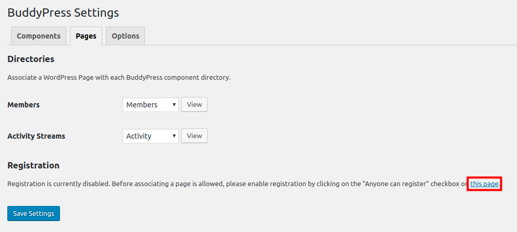The height and width of the screenshot is (232, 517).
Task: Click the bold Members row label
Action: tap(23, 105)
